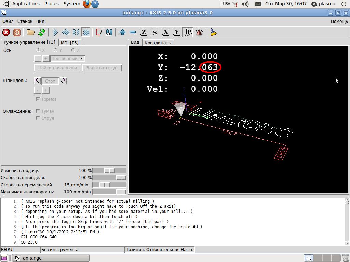The height and width of the screenshot is (262, 350).
Task: Switch to rotated Z view icon
Action: coord(154,32)
